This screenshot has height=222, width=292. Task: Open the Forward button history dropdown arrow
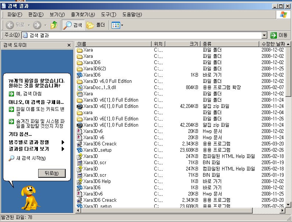pyautogui.click(x=45, y=25)
